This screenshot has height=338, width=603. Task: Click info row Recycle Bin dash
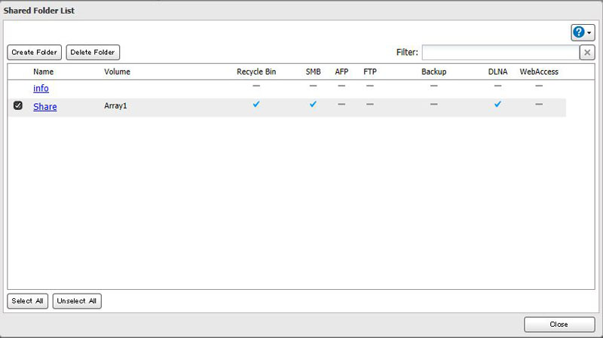click(256, 86)
